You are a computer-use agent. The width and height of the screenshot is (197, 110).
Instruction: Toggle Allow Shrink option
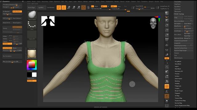7,23
